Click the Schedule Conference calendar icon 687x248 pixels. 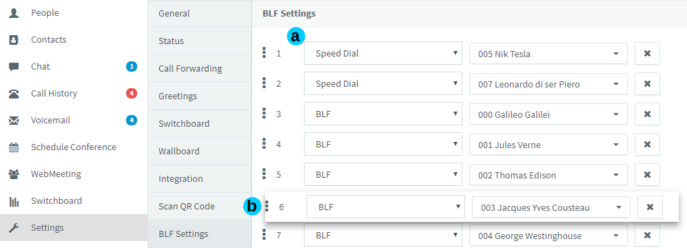click(14, 147)
